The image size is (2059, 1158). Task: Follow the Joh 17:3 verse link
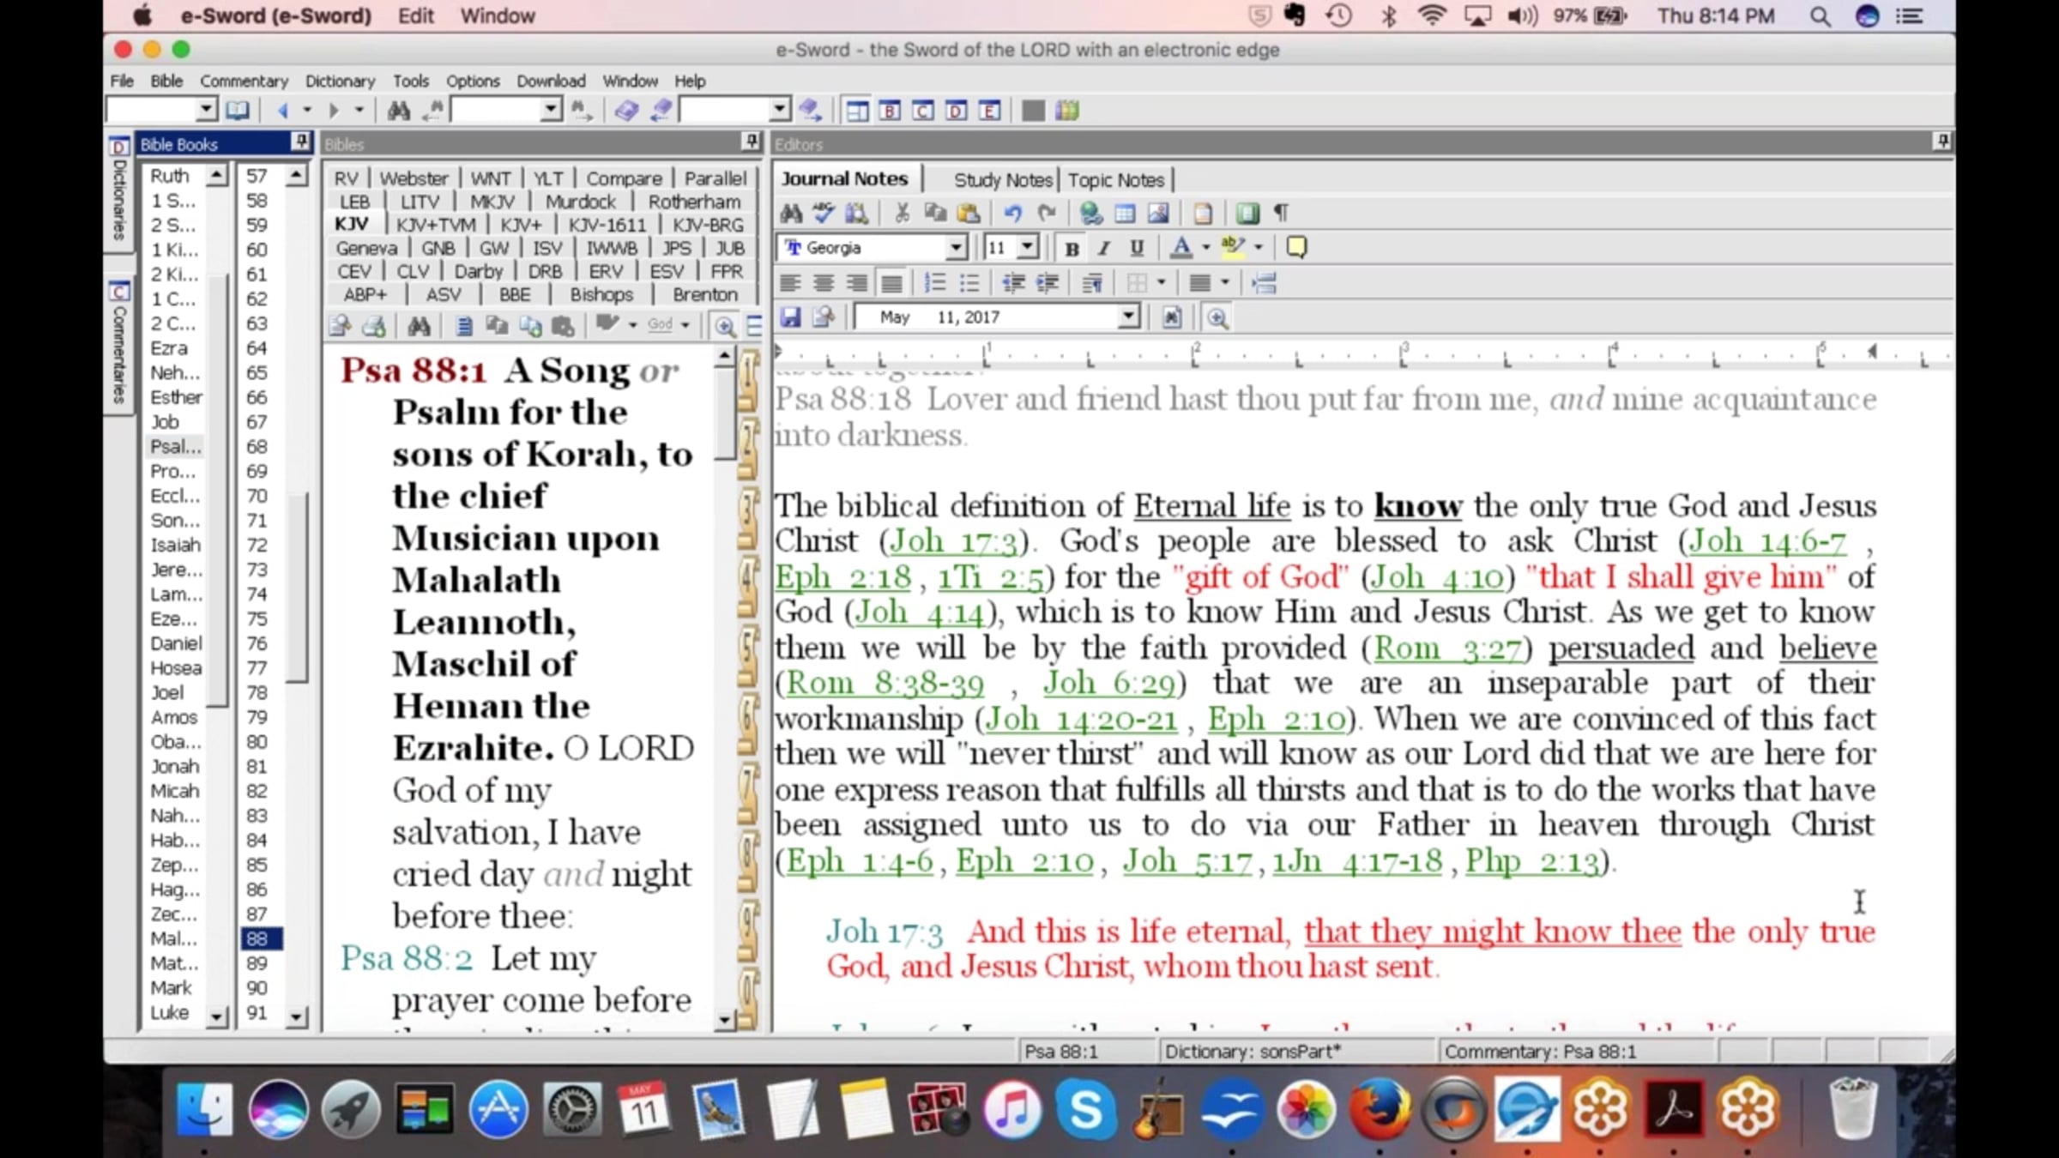click(952, 542)
